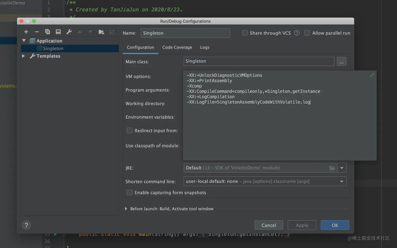Switch to the Logs tab
Image resolution: width=397 pixels, height=248 pixels.
pos(205,47)
